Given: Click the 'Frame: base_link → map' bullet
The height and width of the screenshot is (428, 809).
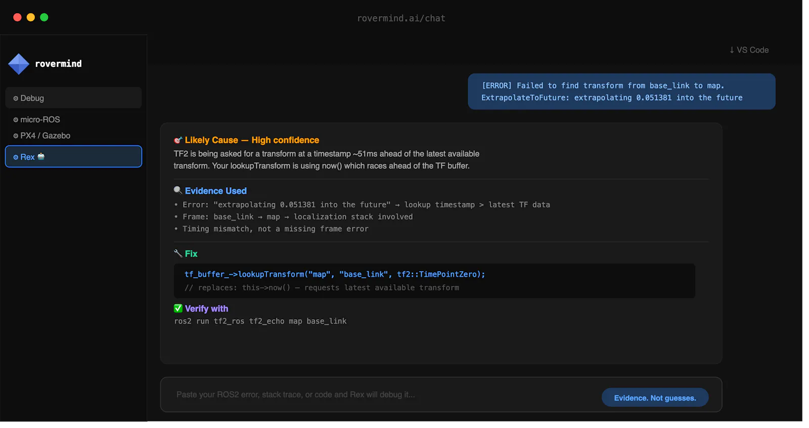Looking at the screenshot, I should (293, 217).
